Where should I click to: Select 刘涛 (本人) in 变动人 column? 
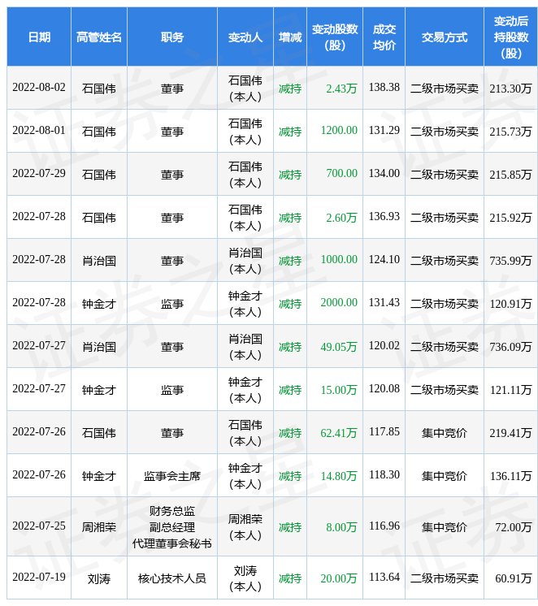245,578
